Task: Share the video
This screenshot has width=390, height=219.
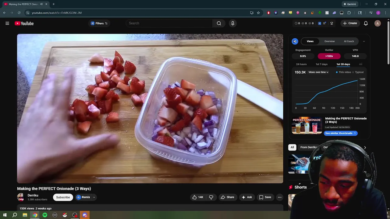Action: click(x=227, y=197)
